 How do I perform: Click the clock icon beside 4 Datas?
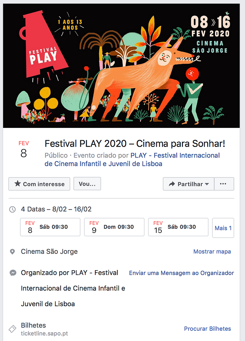point(12,210)
